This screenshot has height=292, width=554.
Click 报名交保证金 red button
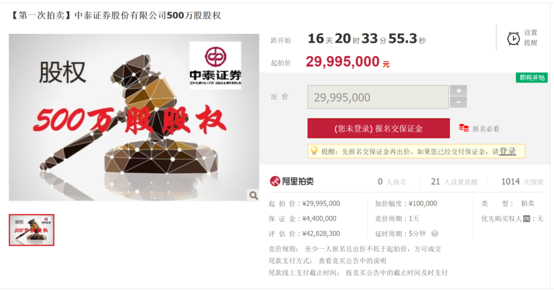[x=379, y=129]
